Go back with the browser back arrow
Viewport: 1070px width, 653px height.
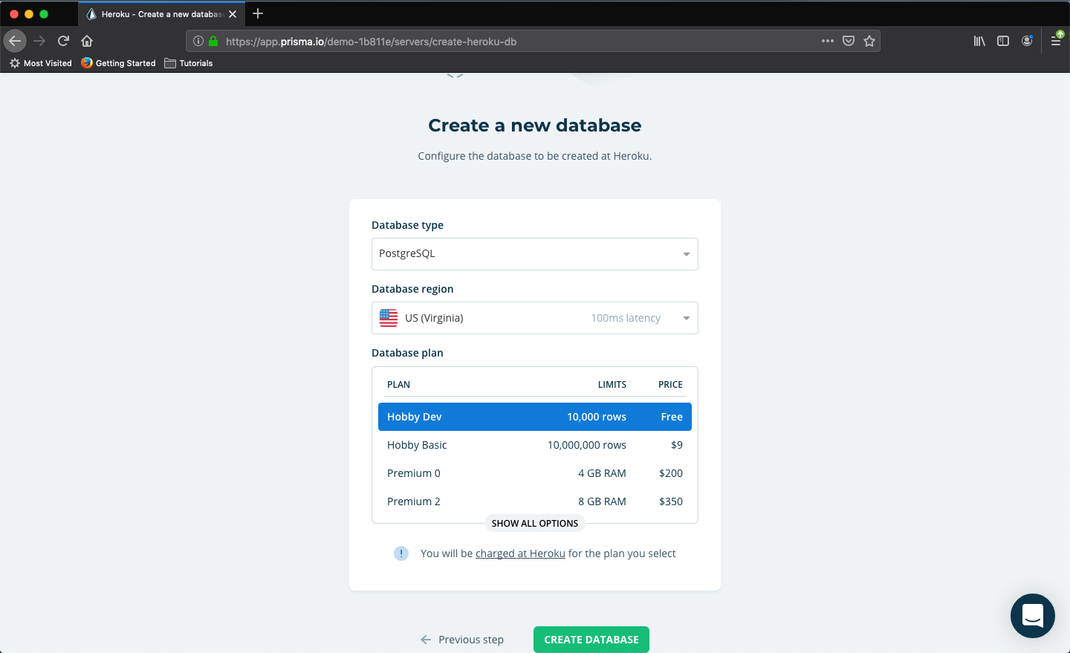point(15,41)
